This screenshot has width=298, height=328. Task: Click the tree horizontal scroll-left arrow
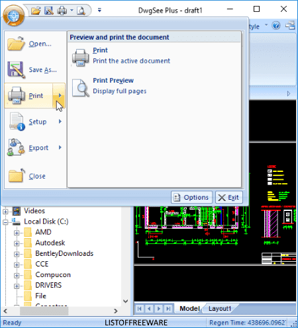pos(5,311)
